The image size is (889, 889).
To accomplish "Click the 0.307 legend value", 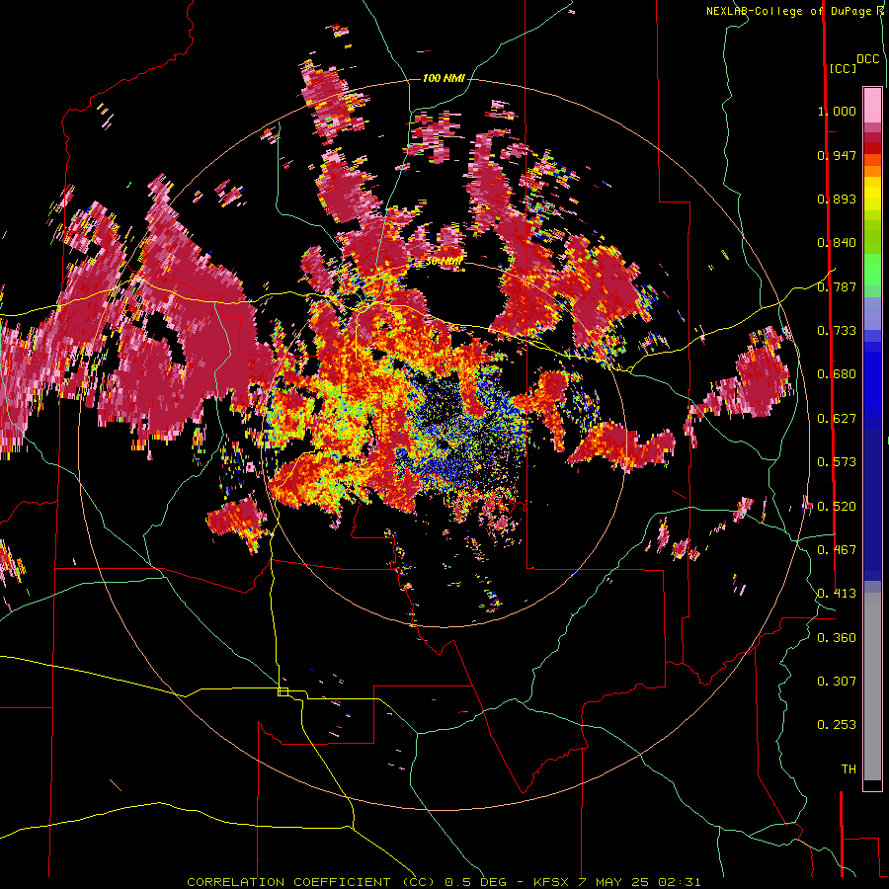I will coord(837,682).
